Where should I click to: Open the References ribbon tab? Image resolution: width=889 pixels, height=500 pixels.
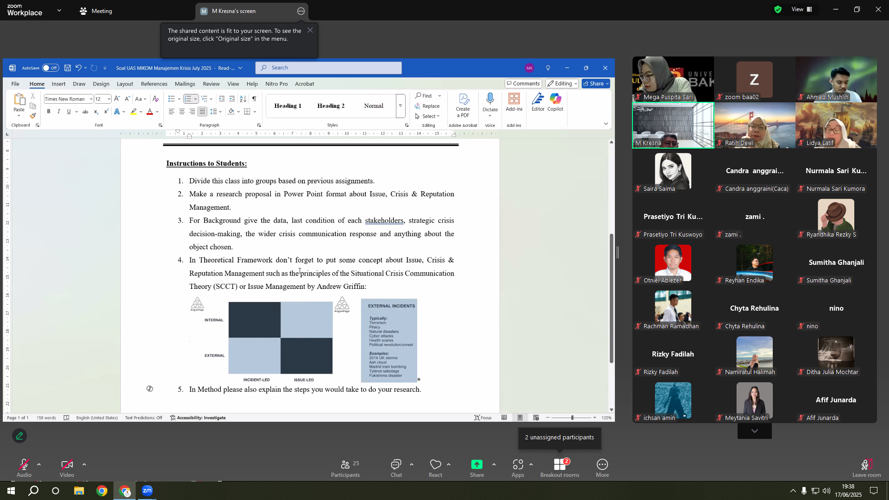154,84
